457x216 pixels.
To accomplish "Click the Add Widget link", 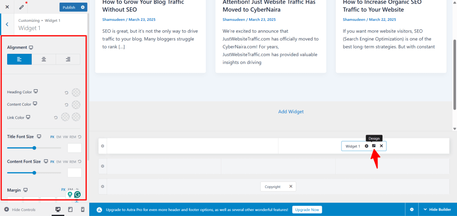I will click(291, 112).
